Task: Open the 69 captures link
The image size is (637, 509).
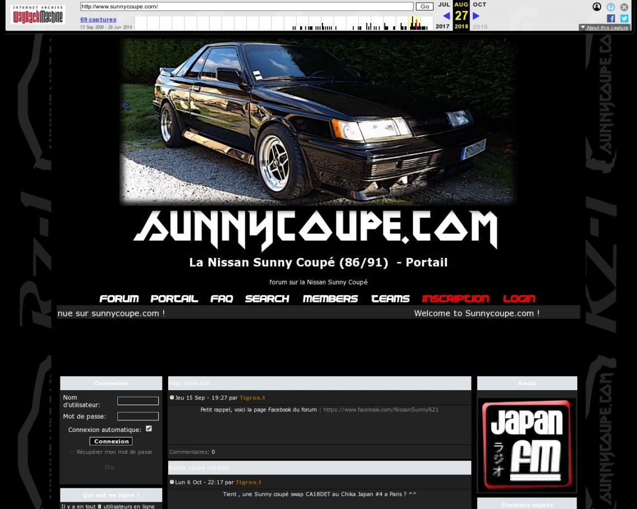Action: (98, 20)
